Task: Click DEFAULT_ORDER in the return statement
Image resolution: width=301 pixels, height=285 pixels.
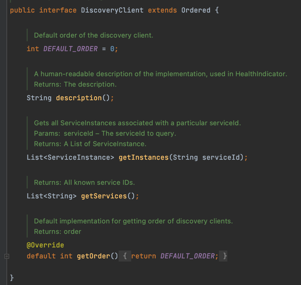Action: (187, 256)
